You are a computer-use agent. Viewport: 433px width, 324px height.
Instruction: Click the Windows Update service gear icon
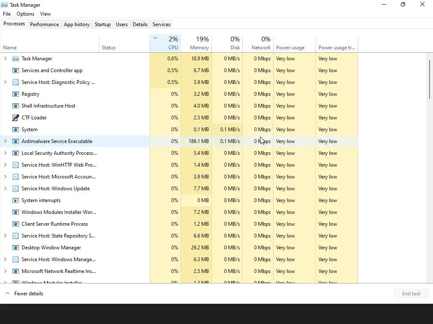(x=16, y=189)
